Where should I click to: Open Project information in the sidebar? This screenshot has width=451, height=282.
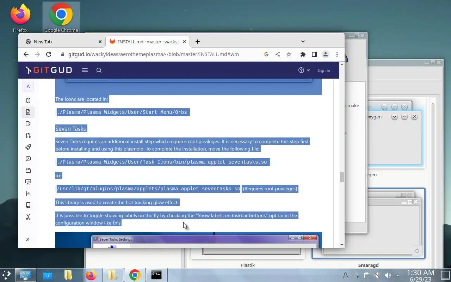point(28,100)
